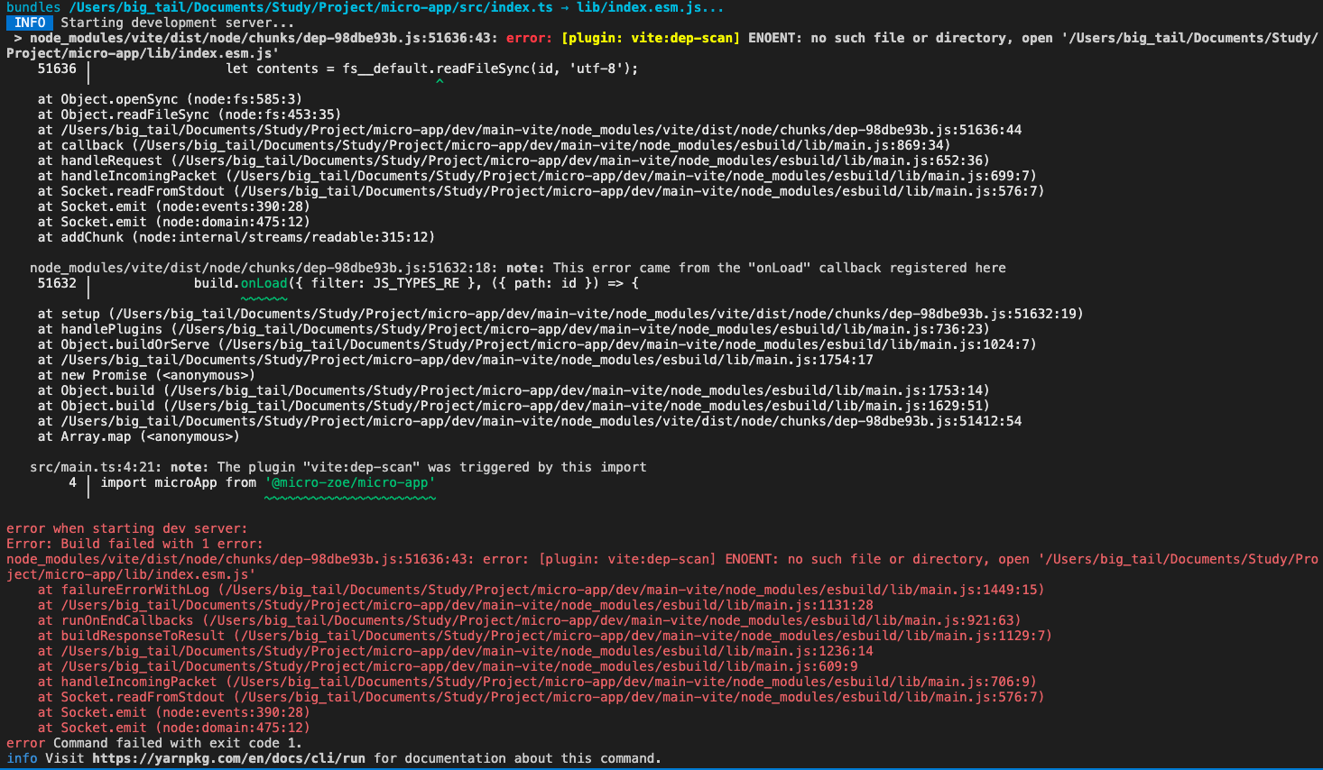The width and height of the screenshot is (1323, 770).
Task: Click the 'at Object.buildOrServe' main.js:1024:7 line
Action: 537,344
